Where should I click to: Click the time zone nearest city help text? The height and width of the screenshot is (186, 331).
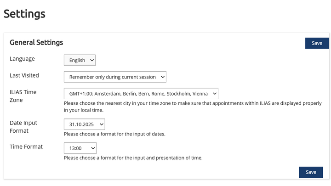[193, 107]
